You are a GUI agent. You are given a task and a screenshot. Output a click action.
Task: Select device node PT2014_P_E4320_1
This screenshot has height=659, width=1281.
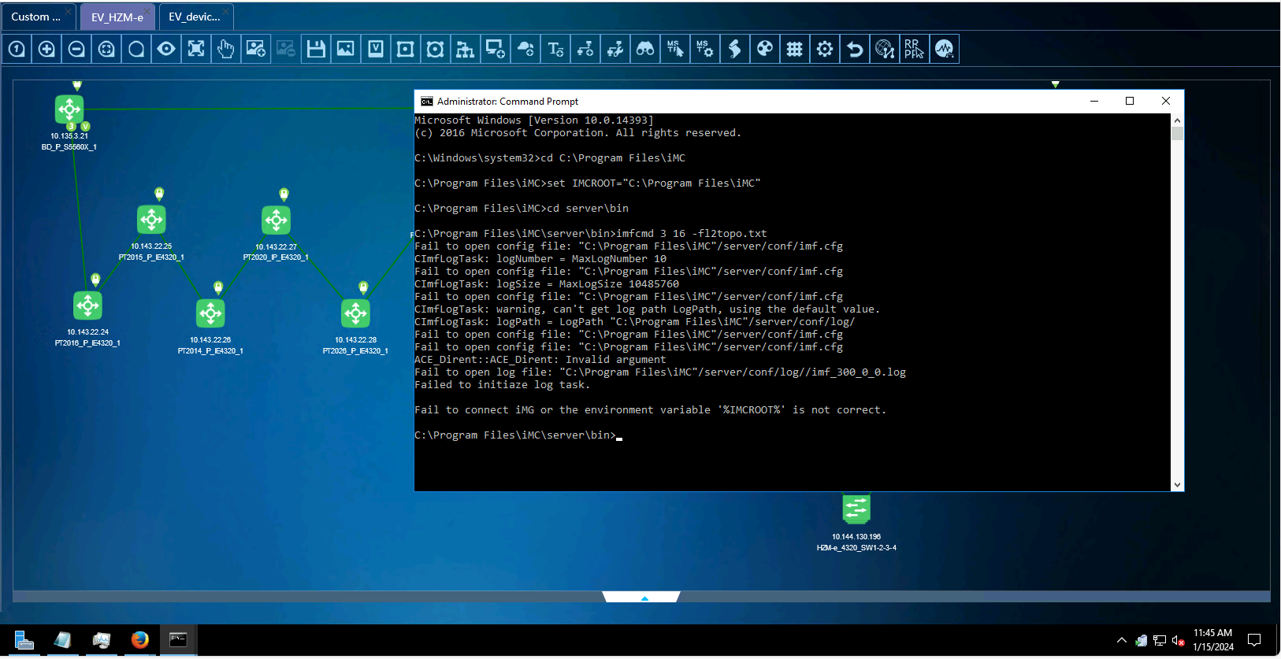point(210,313)
